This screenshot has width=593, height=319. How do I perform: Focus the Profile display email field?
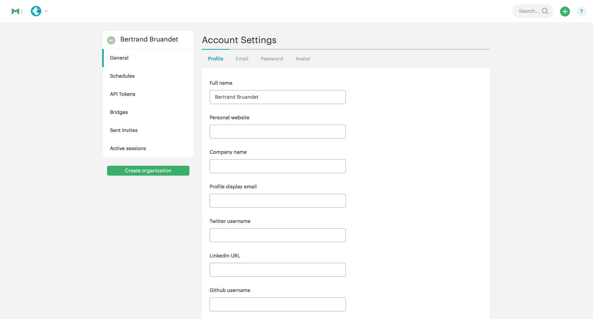click(278, 201)
